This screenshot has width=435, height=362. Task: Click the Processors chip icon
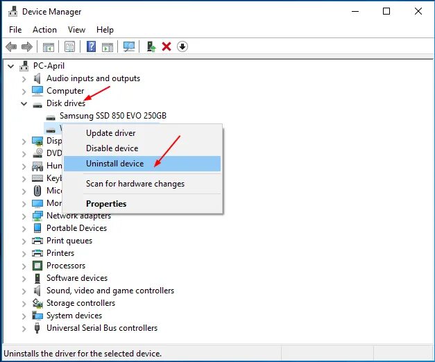coord(37,266)
